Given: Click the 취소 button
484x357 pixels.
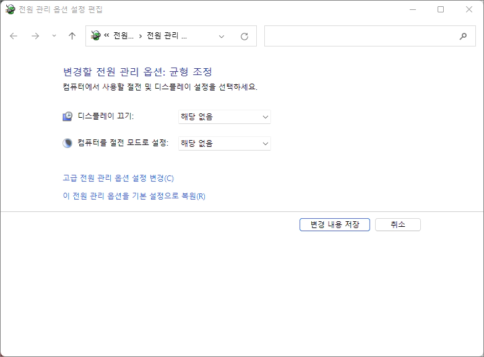Looking at the screenshot, I should [x=398, y=225].
